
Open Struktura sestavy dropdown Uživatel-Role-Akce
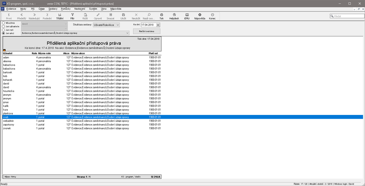(x=106, y=25)
